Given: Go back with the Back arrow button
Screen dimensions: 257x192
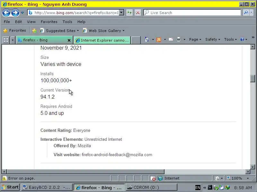Looking at the screenshot, I should tap(6, 13).
